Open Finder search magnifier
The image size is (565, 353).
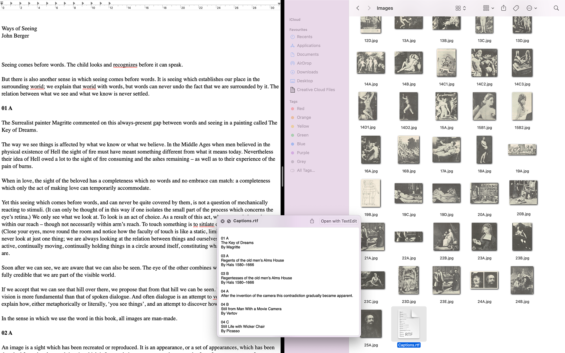[x=556, y=8]
